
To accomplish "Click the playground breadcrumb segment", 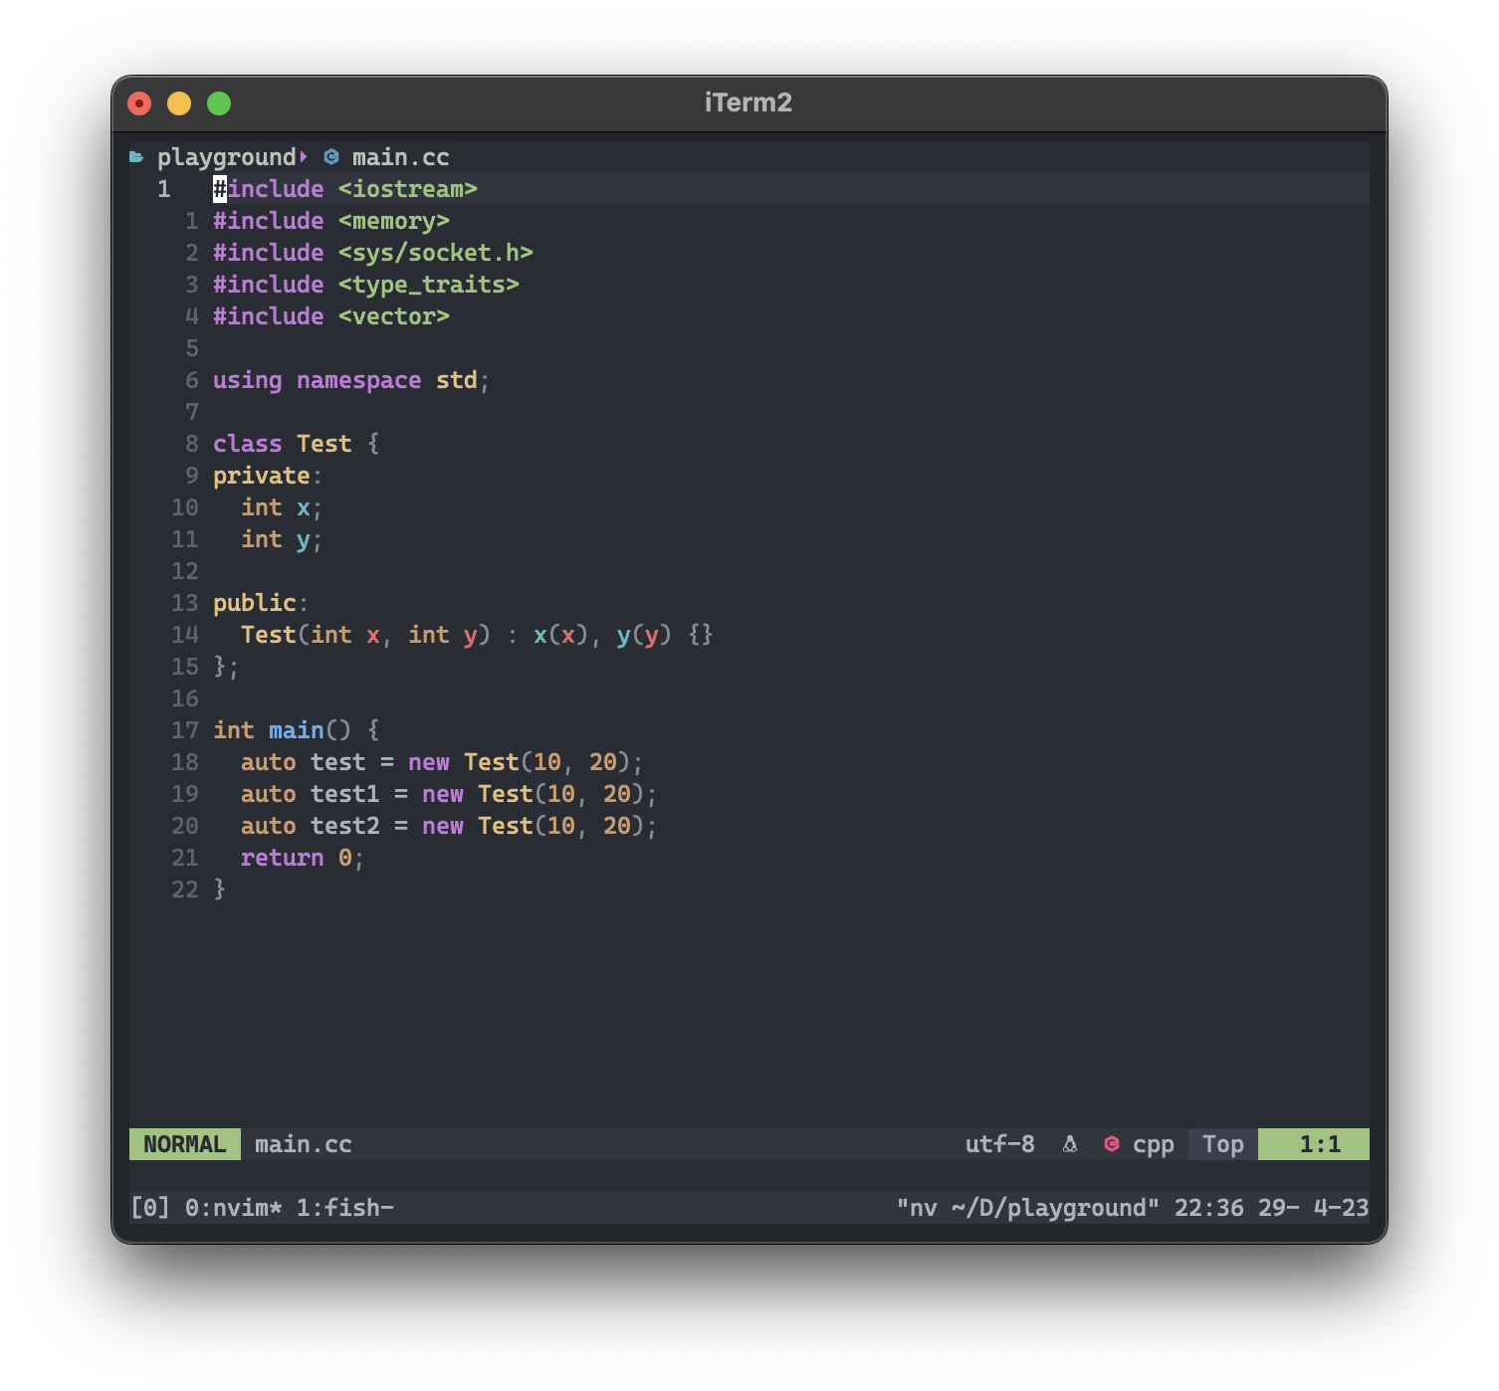I will click(226, 157).
